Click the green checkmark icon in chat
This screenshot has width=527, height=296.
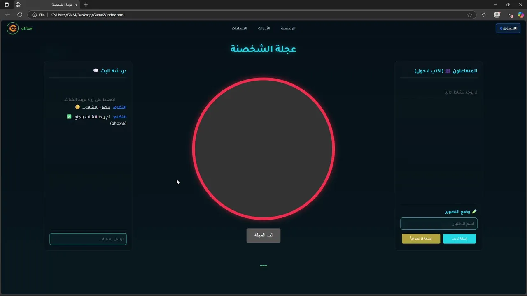point(69,117)
